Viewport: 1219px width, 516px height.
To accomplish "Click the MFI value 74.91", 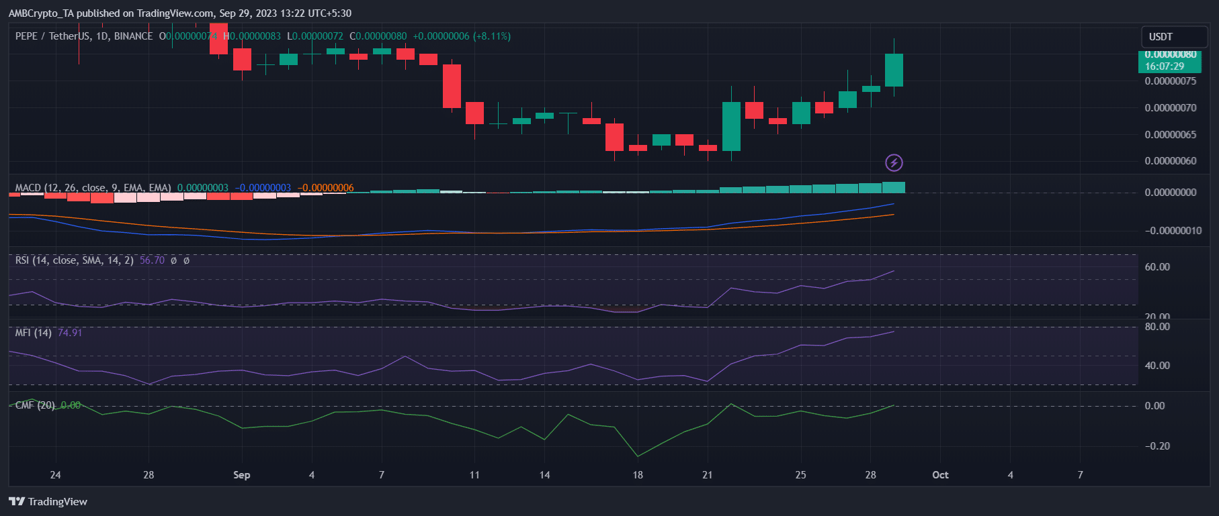I will pyautogui.click(x=70, y=333).
